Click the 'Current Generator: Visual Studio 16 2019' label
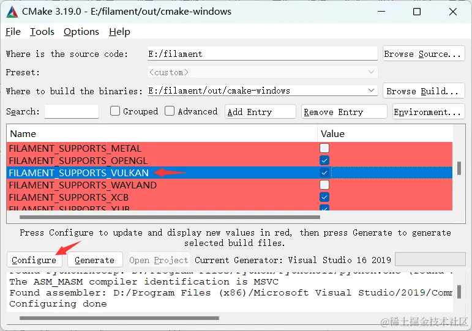This screenshot has height=331, width=472. [293, 260]
